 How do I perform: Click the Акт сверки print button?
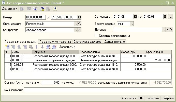pyautogui.click(x=129, y=98)
